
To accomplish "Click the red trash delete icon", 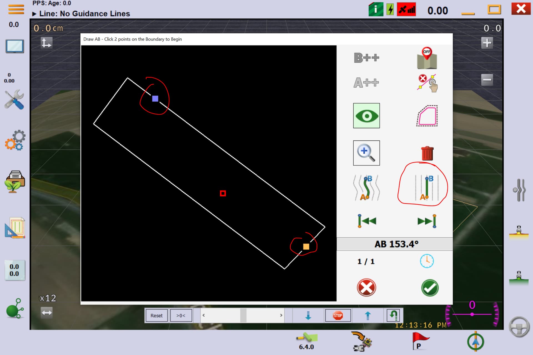I will tap(427, 153).
